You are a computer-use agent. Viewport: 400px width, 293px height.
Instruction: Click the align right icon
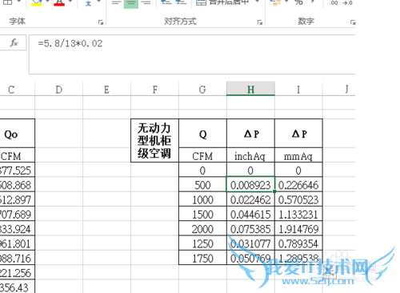click(146, 2)
